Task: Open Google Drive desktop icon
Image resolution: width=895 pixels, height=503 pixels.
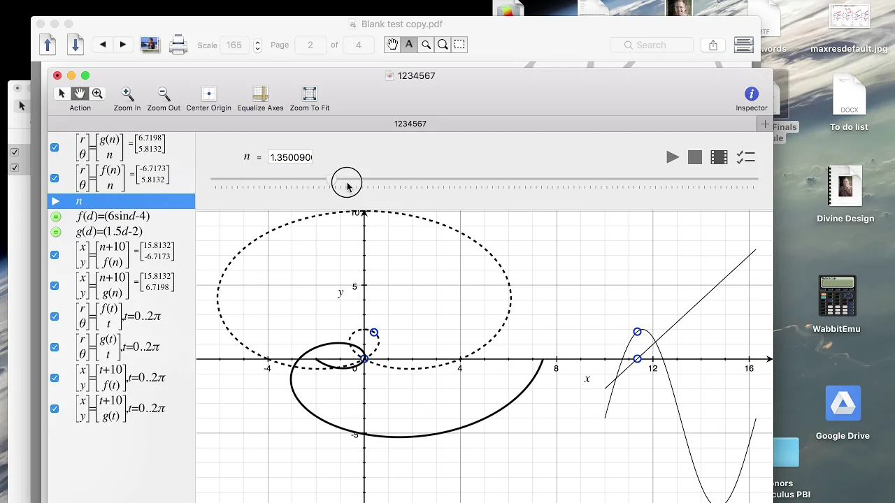Action: (x=843, y=413)
